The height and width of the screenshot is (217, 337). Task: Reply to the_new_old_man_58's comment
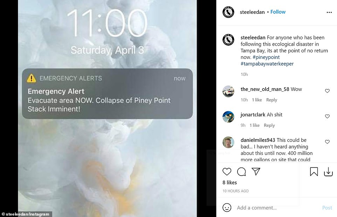(271, 100)
